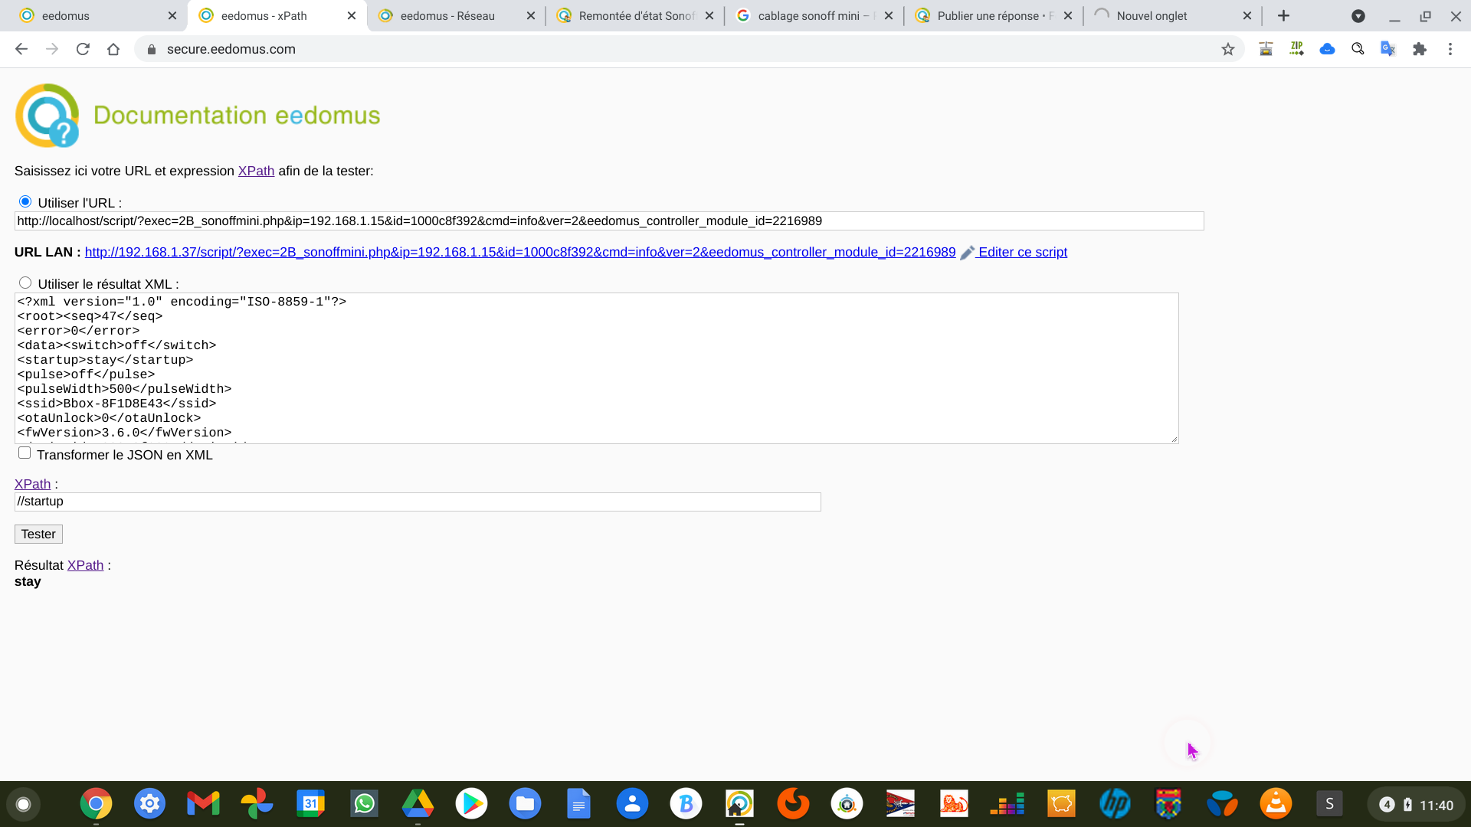Launch Play Store from shelf
The image size is (1471, 827).
point(471,804)
